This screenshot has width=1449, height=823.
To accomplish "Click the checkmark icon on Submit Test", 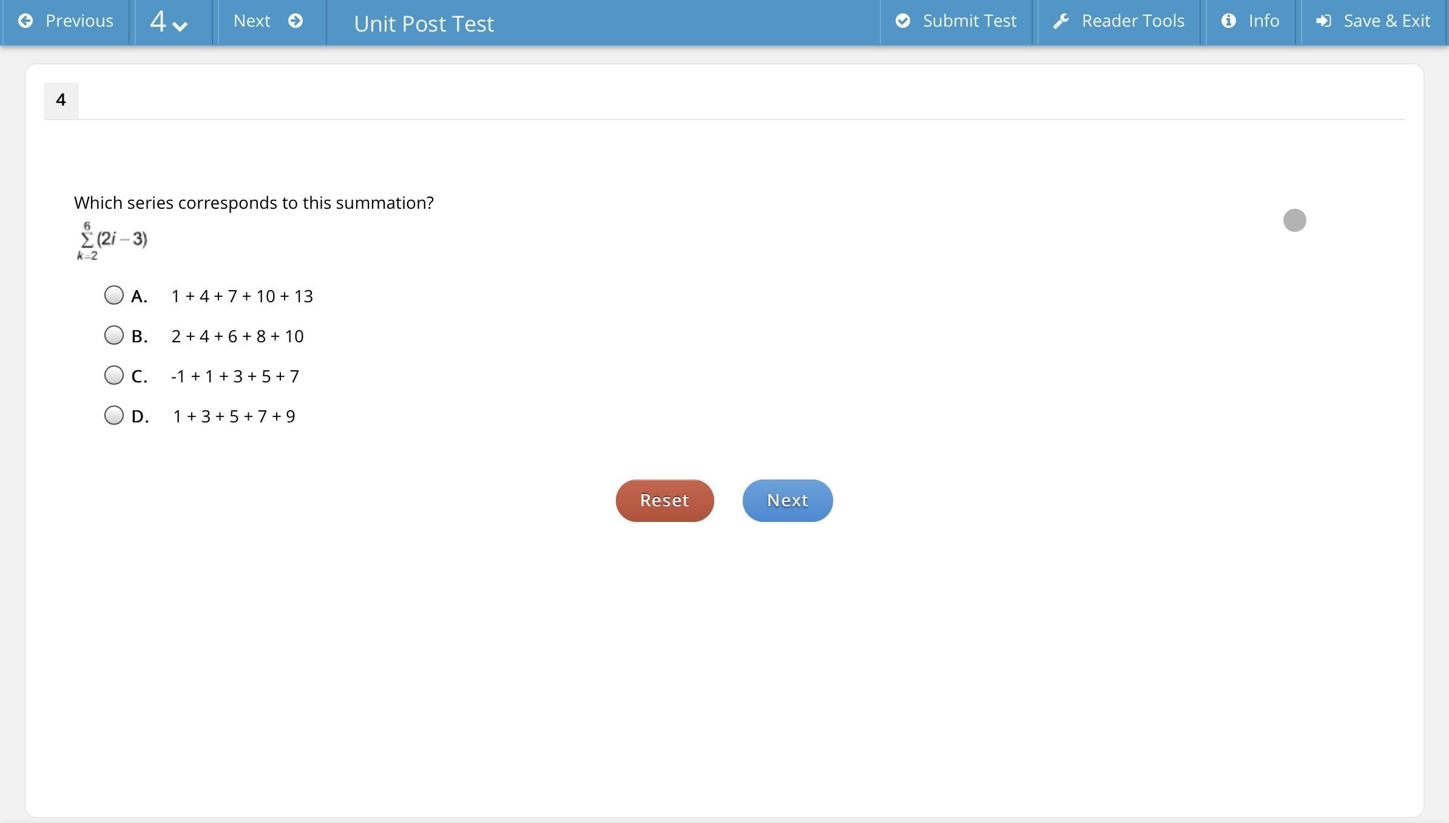I will (903, 21).
